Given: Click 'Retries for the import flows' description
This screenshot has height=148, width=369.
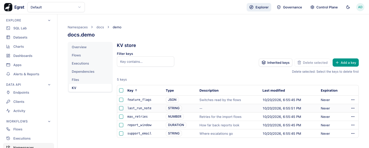Looking at the screenshot, I should pyautogui.click(x=220, y=117).
